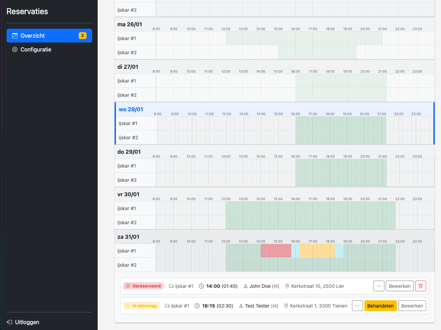Click Bewerken for Test Tester reservation
The width and height of the screenshot is (441, 330).
[x=412, y=306]
